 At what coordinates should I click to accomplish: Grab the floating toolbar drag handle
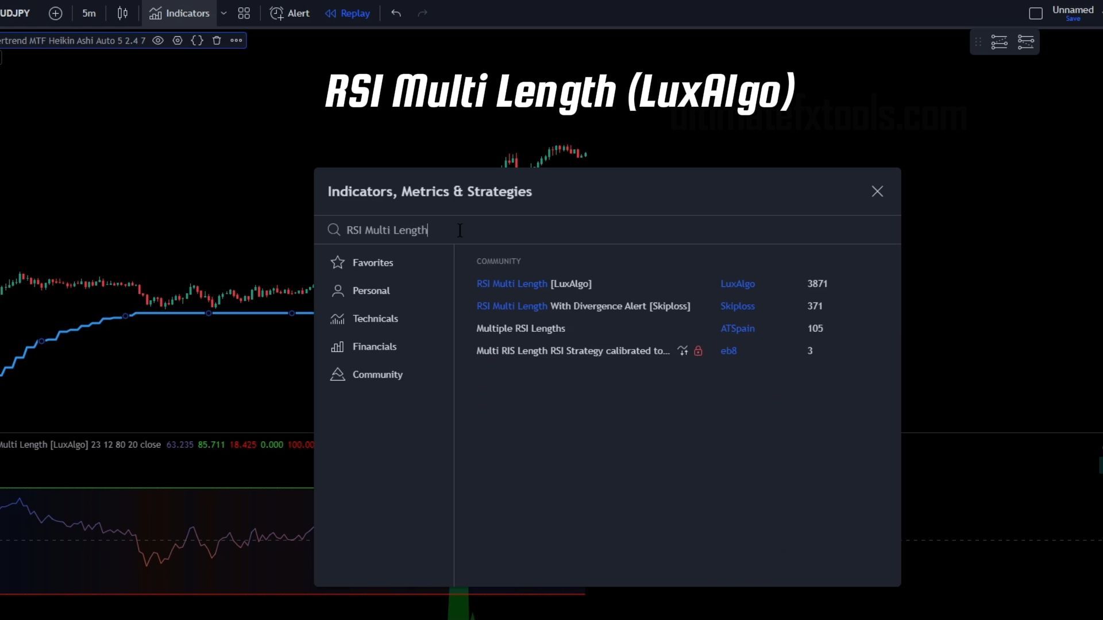click(x=978, y=42)
